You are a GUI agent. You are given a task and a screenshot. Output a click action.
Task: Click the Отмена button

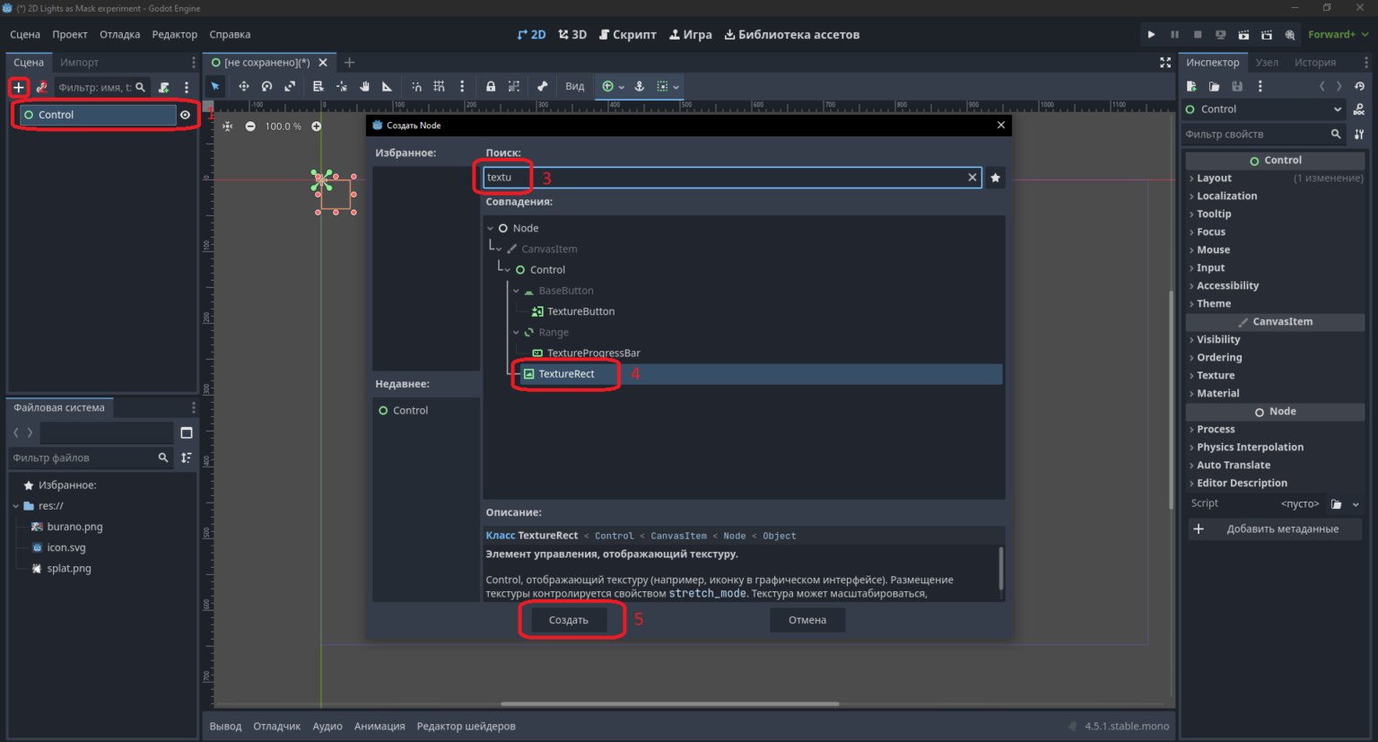(x=807, y=620)
